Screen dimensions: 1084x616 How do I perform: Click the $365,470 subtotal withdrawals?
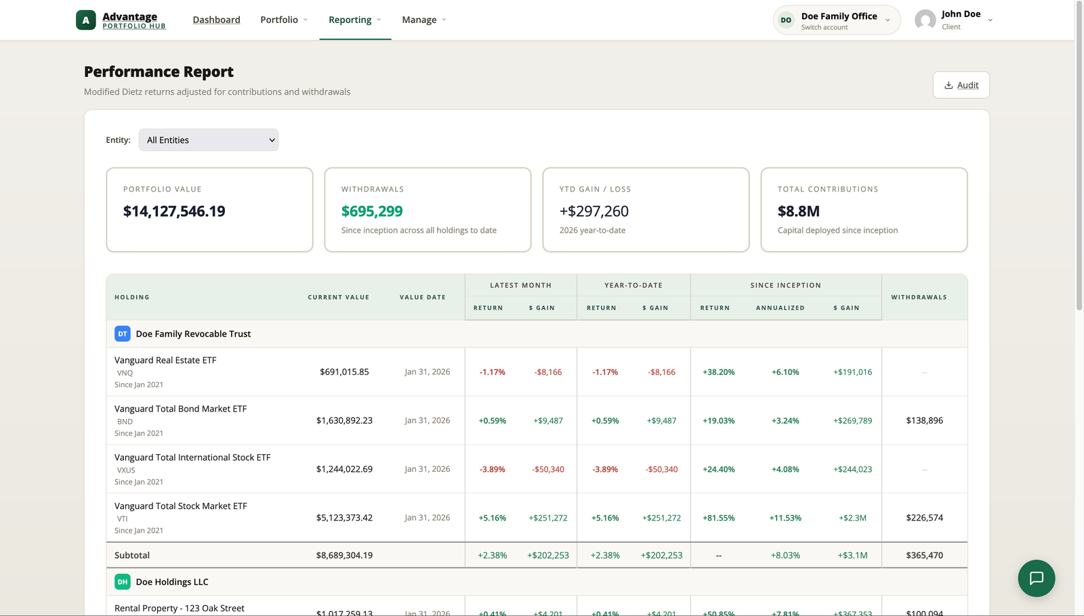(925, 555)
